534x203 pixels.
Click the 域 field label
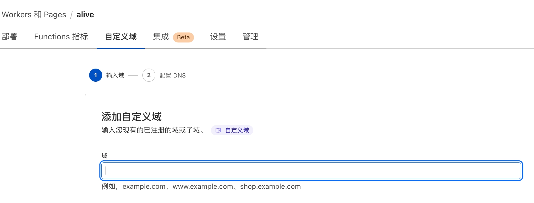pos(104,156)
